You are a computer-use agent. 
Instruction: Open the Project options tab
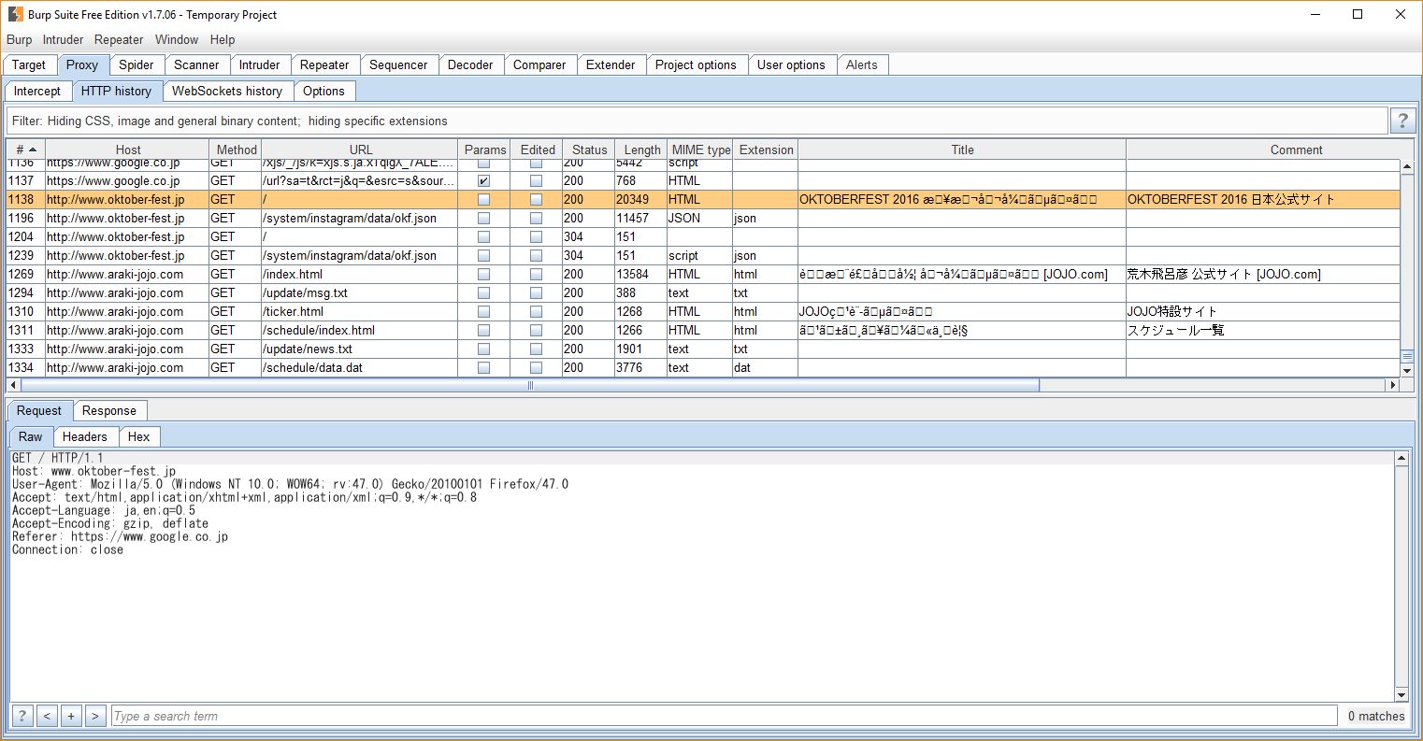point(696,64)
